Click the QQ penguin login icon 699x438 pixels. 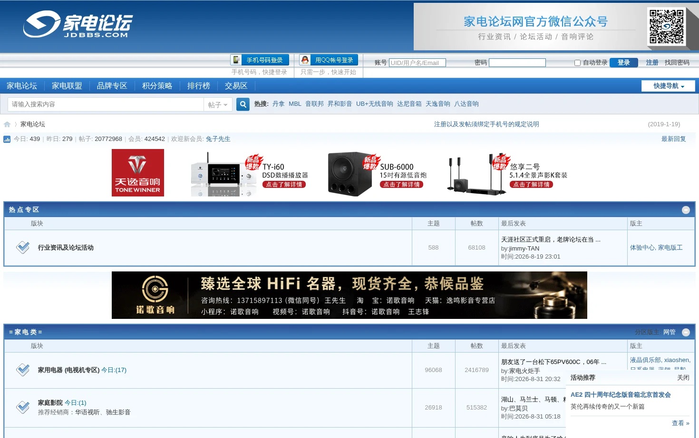pos(305,60)
